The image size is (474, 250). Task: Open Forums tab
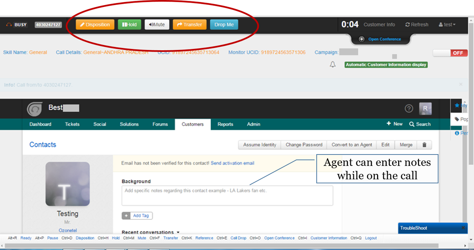pyautogui.click(x=160, y=124)
